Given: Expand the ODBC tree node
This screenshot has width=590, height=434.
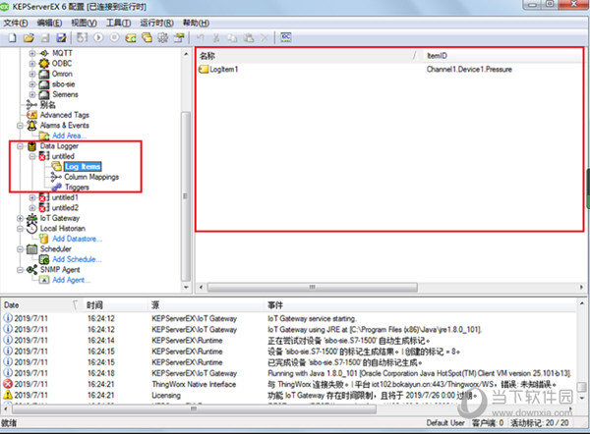Looking at the screenshot, I should click(x=32, y=64).
